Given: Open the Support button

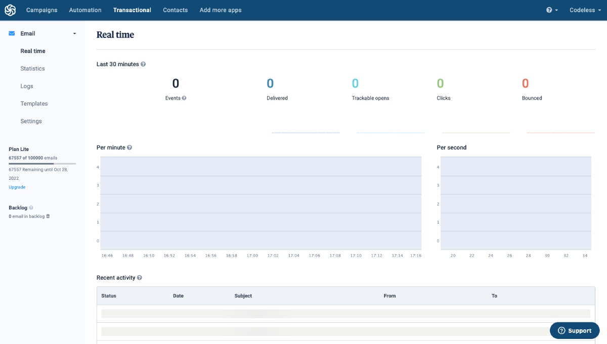Looking at the screenshot, I should click(x=575, y=330).
